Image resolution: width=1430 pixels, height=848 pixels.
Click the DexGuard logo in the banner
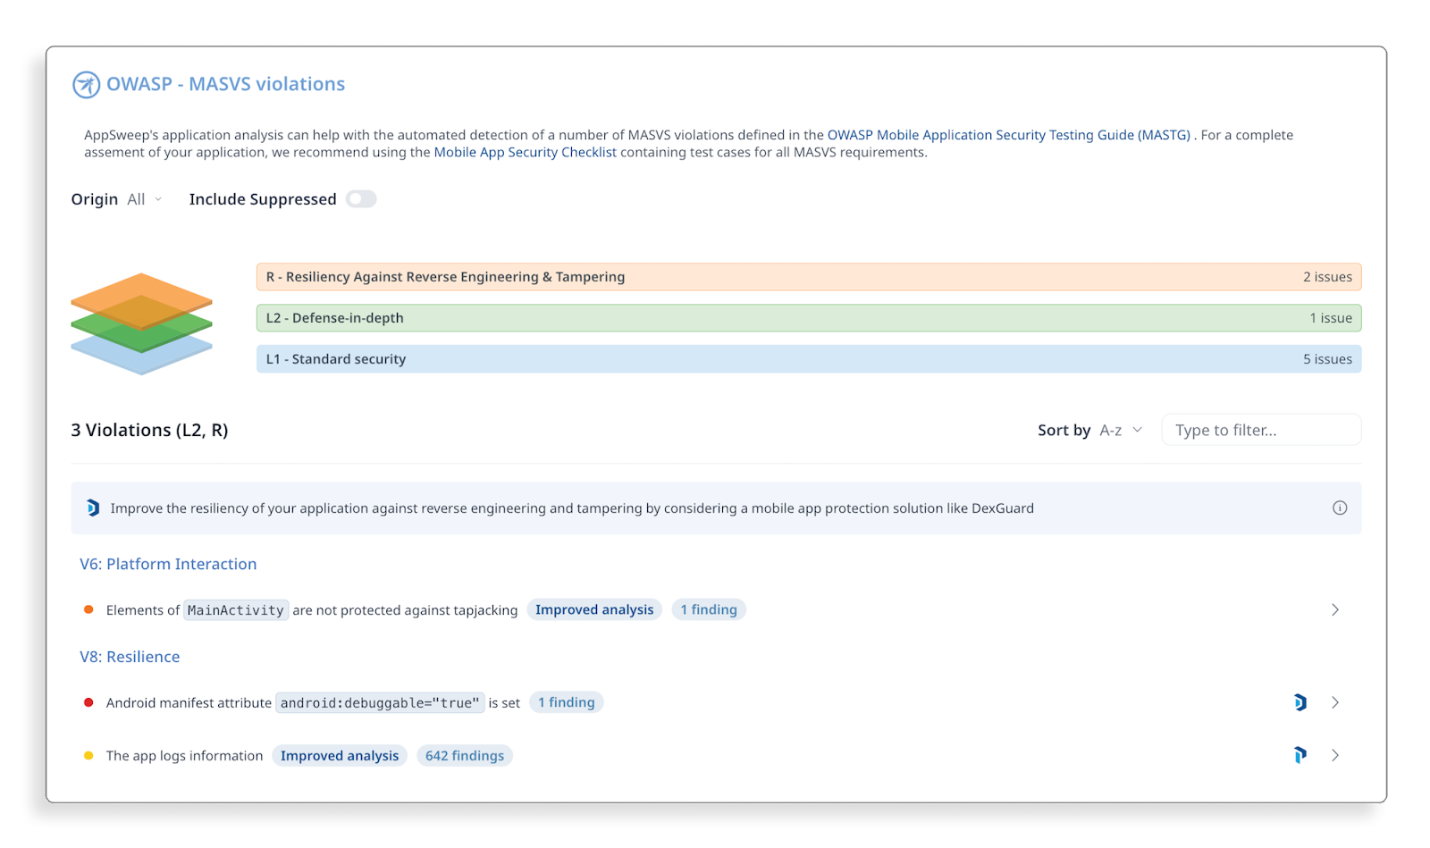[93, 508]
